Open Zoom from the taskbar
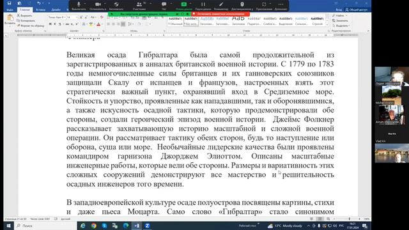 point(148,226)
